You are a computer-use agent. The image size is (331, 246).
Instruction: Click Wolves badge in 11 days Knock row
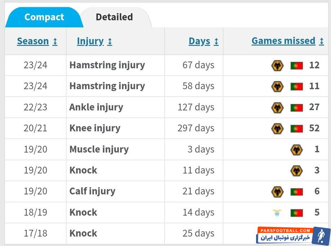296,170
